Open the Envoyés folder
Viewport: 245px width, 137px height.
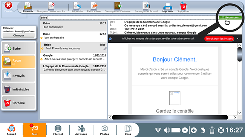(18, 76)
